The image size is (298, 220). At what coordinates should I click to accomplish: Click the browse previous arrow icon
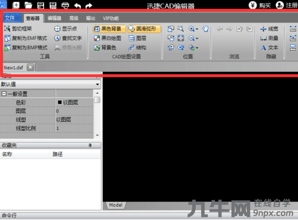[220, 29]
